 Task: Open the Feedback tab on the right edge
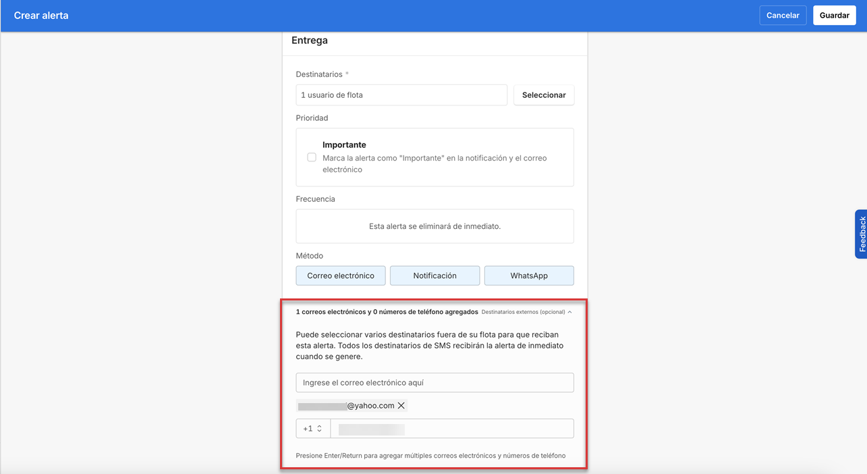coord(862,234)
